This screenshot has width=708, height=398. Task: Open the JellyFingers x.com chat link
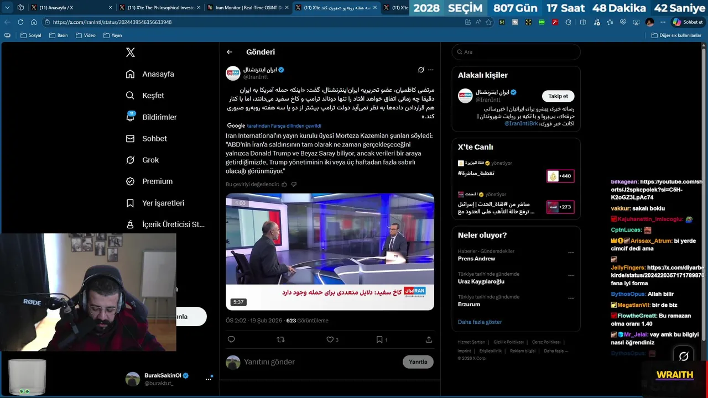click(658, 271)
